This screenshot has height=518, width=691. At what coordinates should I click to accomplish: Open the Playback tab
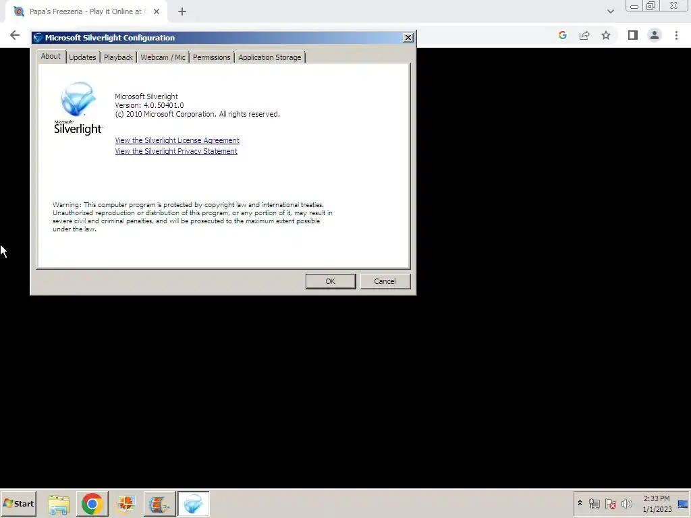click(x=118, y=57)
